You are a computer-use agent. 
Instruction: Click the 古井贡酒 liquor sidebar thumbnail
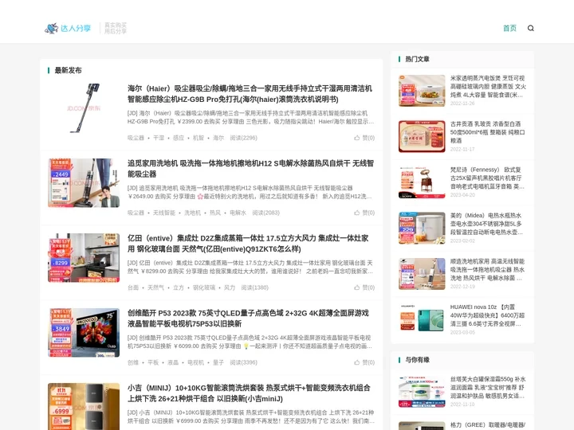tap(422, 136)
